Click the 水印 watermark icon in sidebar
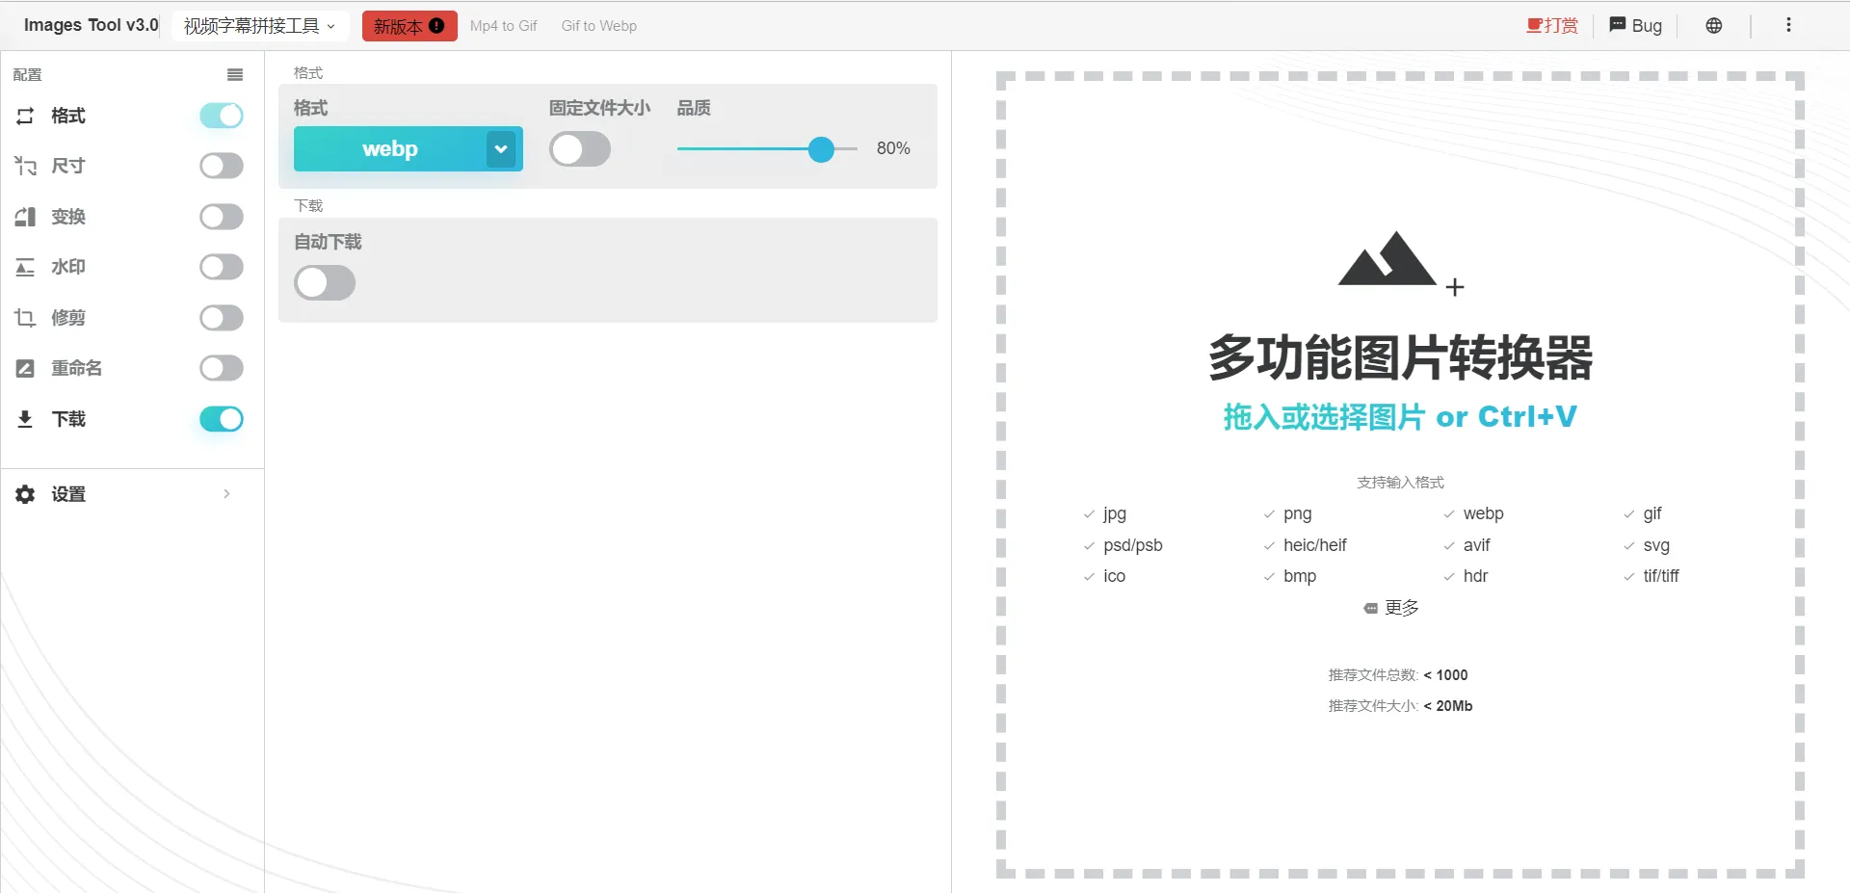The width and height of the screenshot is (1850, 893). click(x=25, y=267)
